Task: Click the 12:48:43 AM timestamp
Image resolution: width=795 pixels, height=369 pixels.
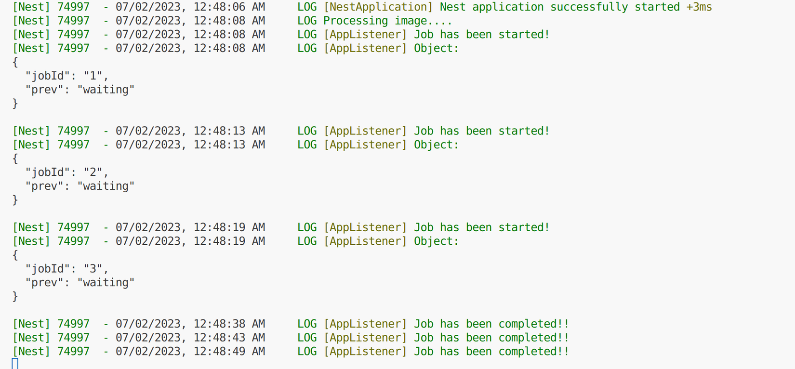Action: pos(229,338)
